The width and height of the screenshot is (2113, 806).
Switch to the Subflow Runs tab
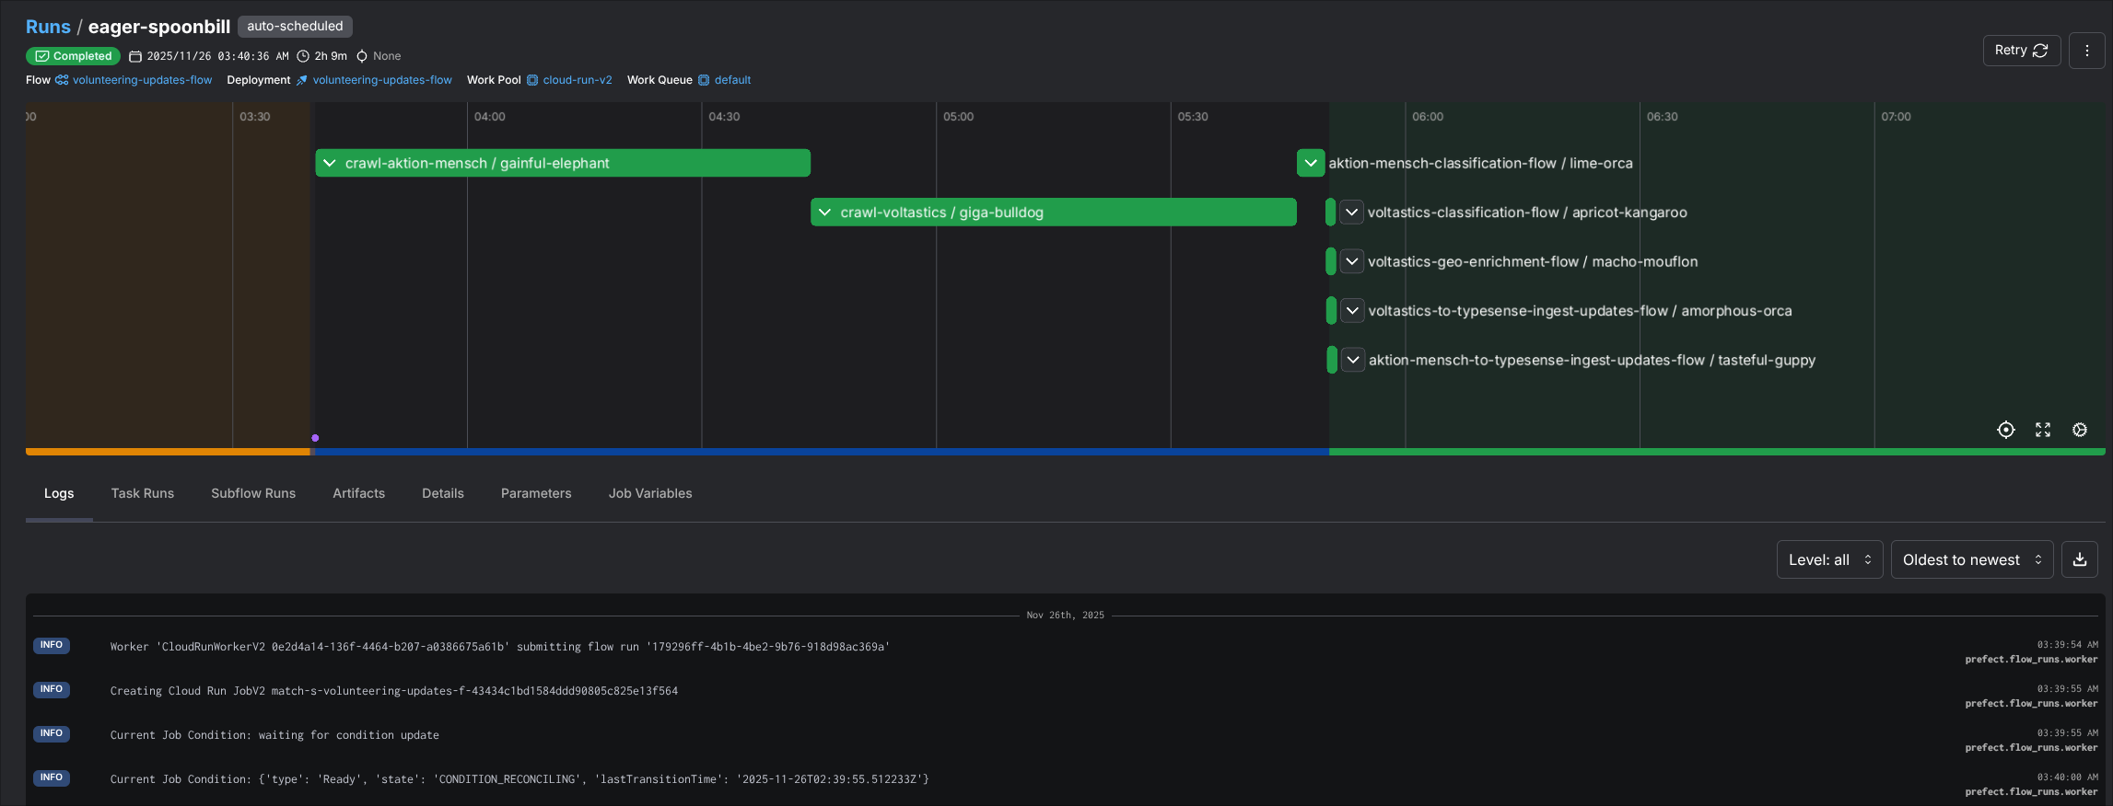[253, 493]
